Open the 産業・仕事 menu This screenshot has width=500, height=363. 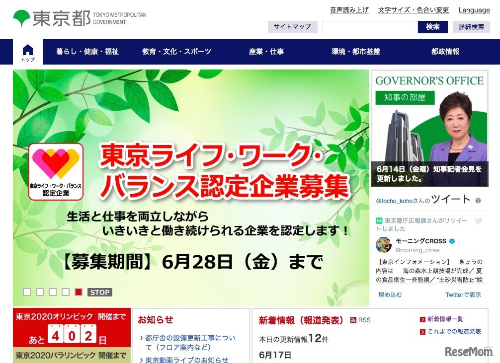[x=266, y=52]
